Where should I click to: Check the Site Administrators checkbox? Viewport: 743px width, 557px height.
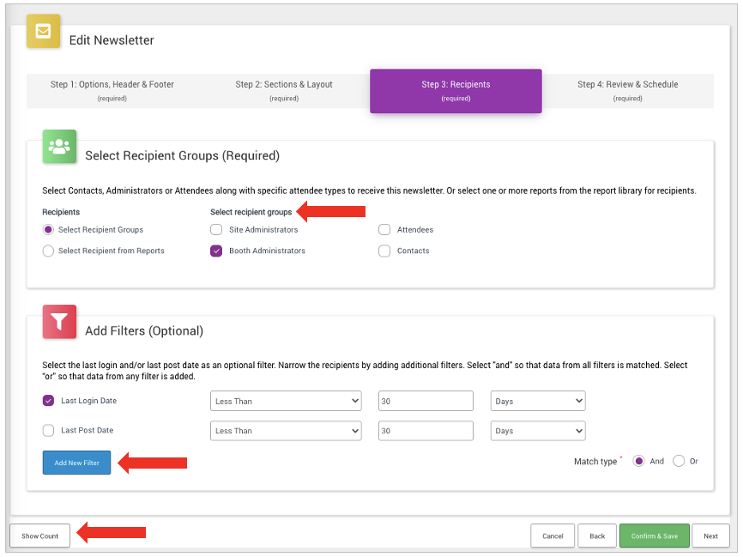[x=216, y=230]
